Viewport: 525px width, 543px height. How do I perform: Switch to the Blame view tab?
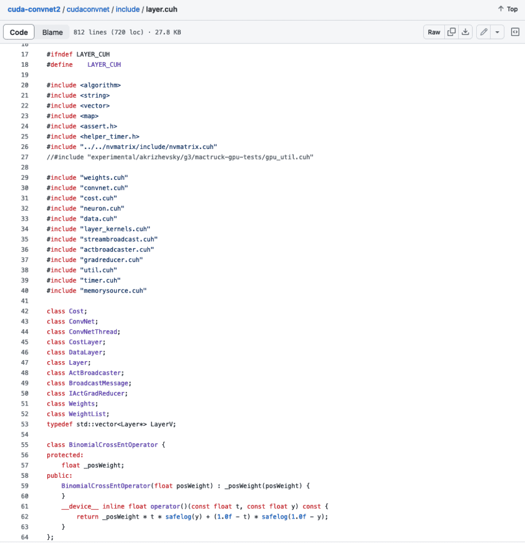(x=52, y=32)
